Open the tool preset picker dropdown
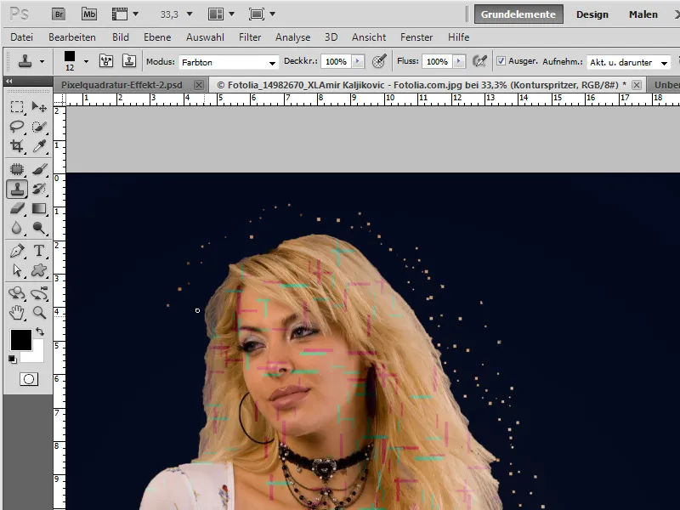The width and height of the screenshot is (680, 510). (42, 61)
